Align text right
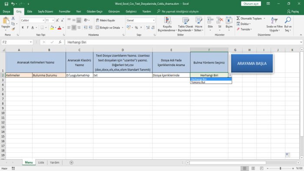 (x=79, y=28)
